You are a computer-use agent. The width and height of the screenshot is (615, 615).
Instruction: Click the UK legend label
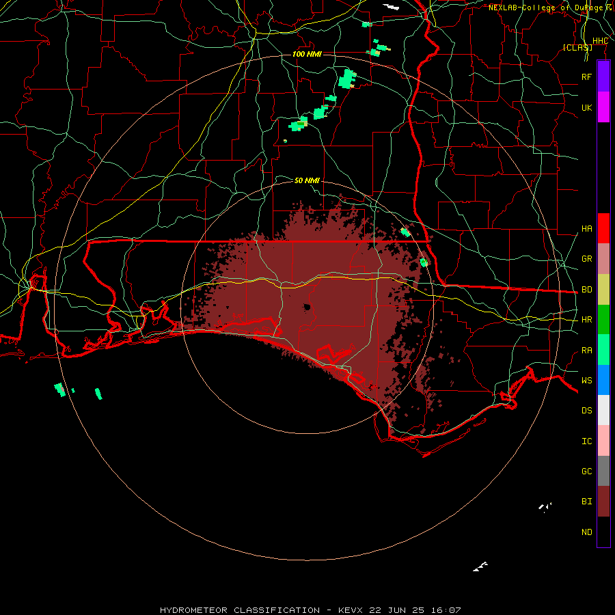(587, 107)
